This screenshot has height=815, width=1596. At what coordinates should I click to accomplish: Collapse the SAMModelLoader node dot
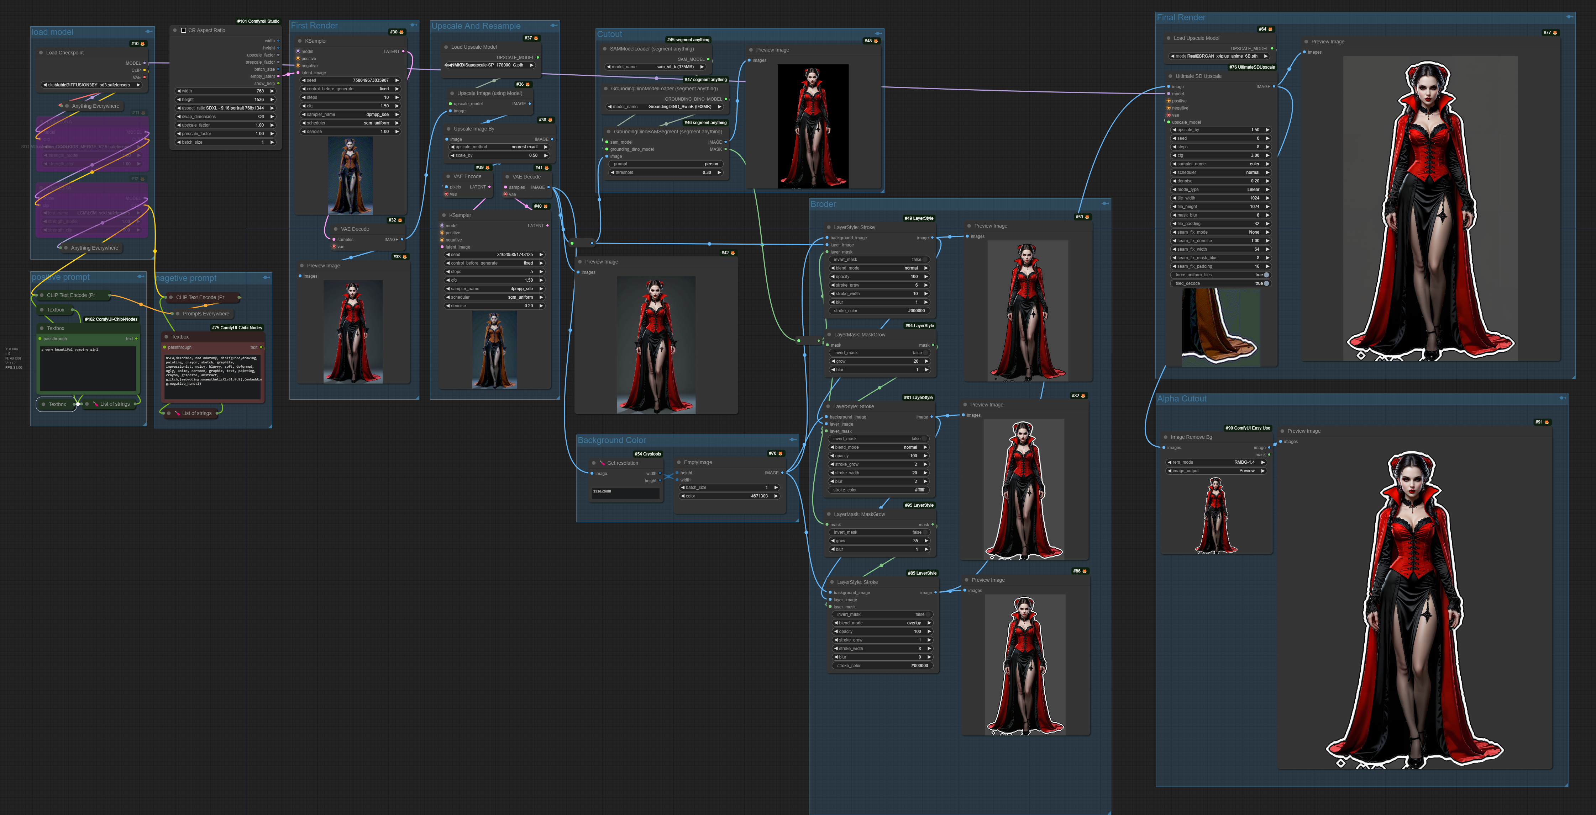(x=605, y=49)
